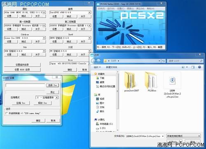Go back in the Open dialog
The height and width of the screenshot is (149, 206).
tap(94, 61)
